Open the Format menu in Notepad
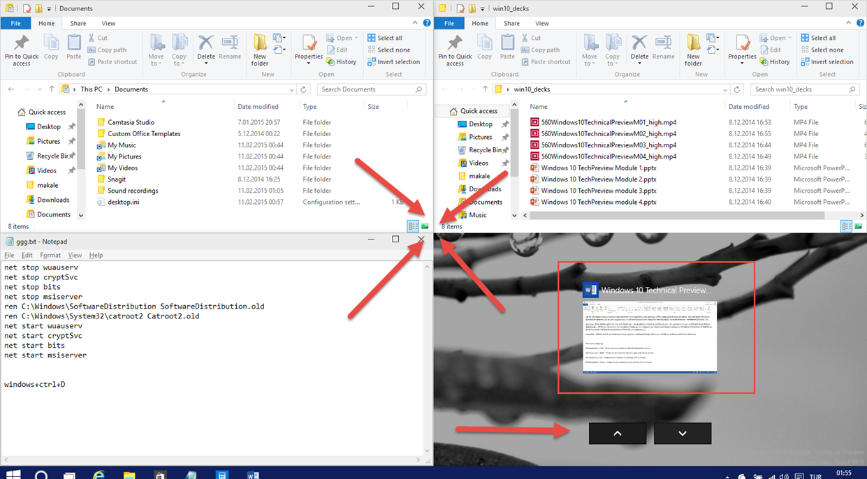The width and height of the screenshot is (867, 479). (x=50, y=256)
